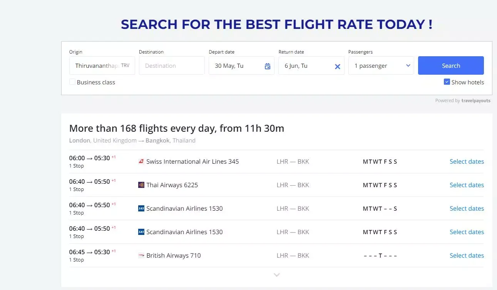
Task: Click LHR — BKK route for Swiss flight
Action: [293, 161]
